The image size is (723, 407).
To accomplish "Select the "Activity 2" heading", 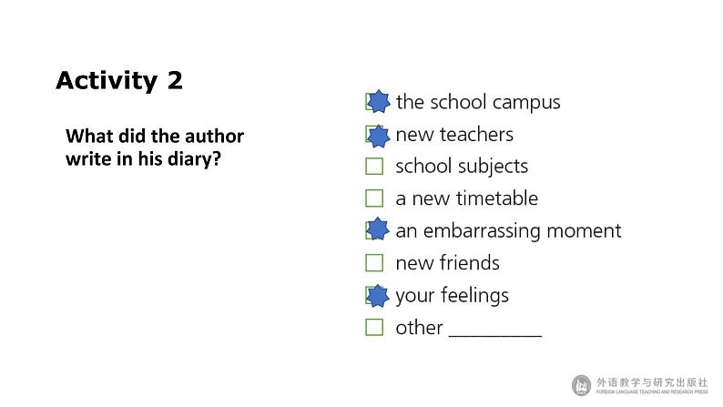I will click(119, 80).
